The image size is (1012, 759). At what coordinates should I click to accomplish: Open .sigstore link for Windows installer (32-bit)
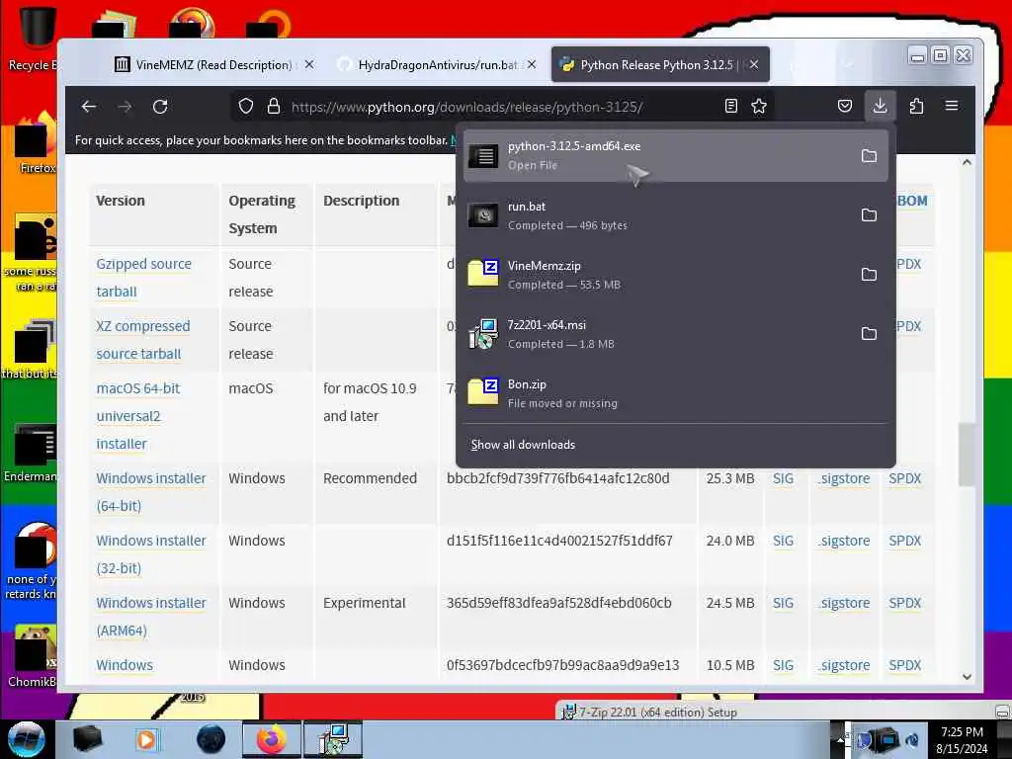point(844,541)
